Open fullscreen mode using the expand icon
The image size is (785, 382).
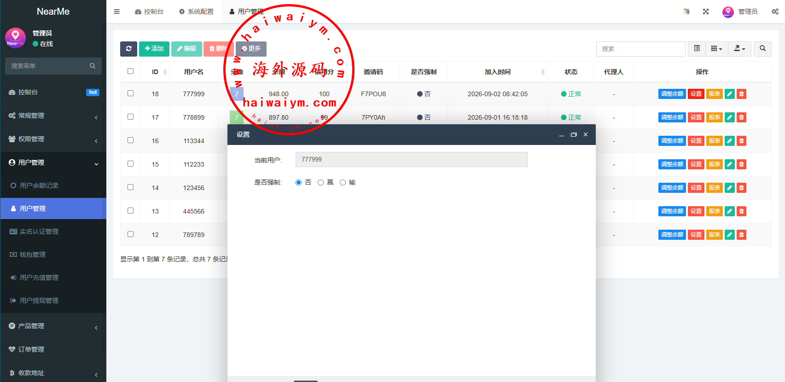pos(706,12)
